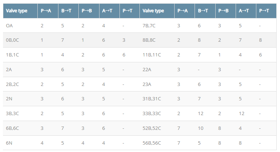
Task: Click the 6N valve type cell
Action: click(9, 142)
